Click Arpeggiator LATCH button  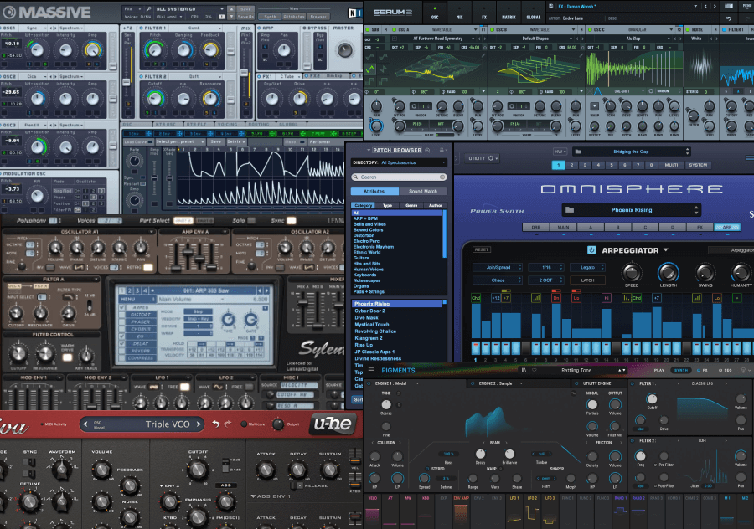(587, 280)
